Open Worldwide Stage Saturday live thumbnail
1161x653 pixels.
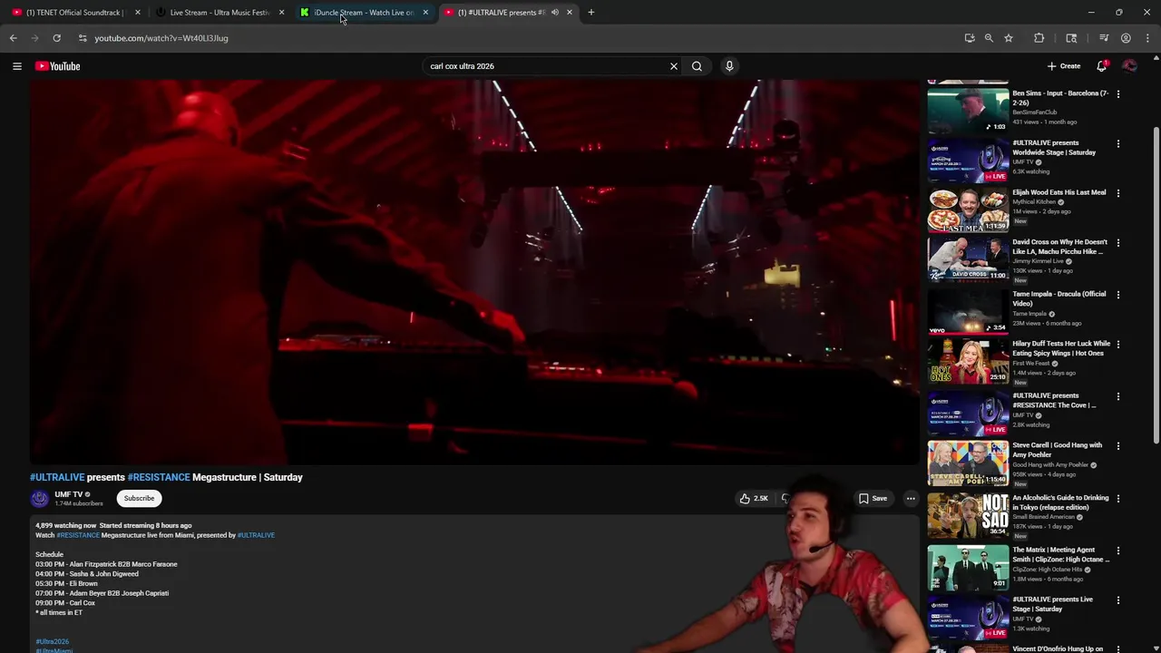pos(968,161)
